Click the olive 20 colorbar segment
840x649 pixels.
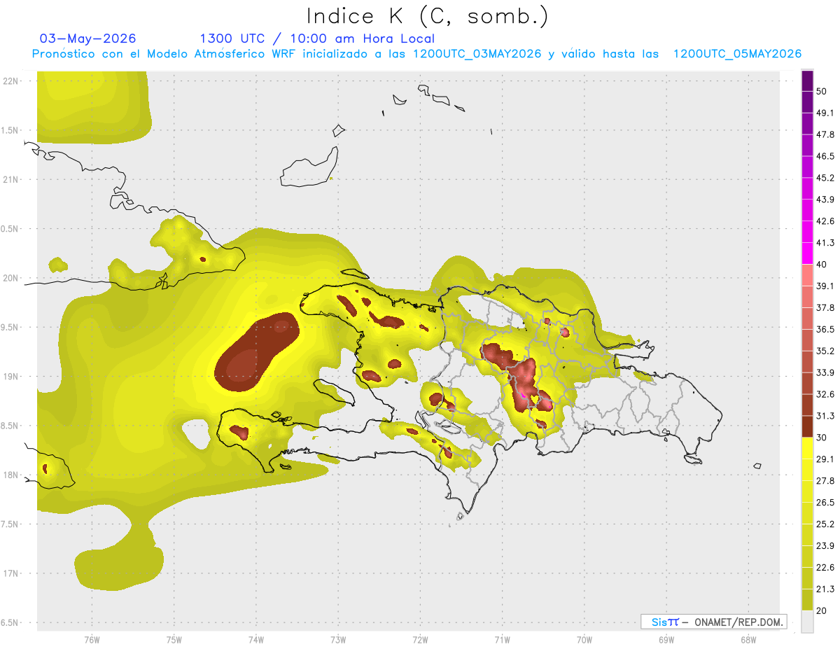coord(807,599)
